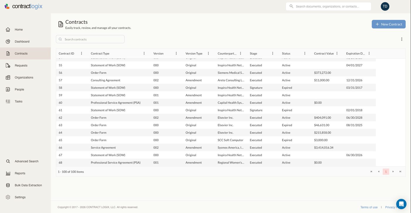The image size is (411, 213).
Task: Click the 1 - 100 of 100 items label
Action: pyautogui.click(x=71, y=172)
